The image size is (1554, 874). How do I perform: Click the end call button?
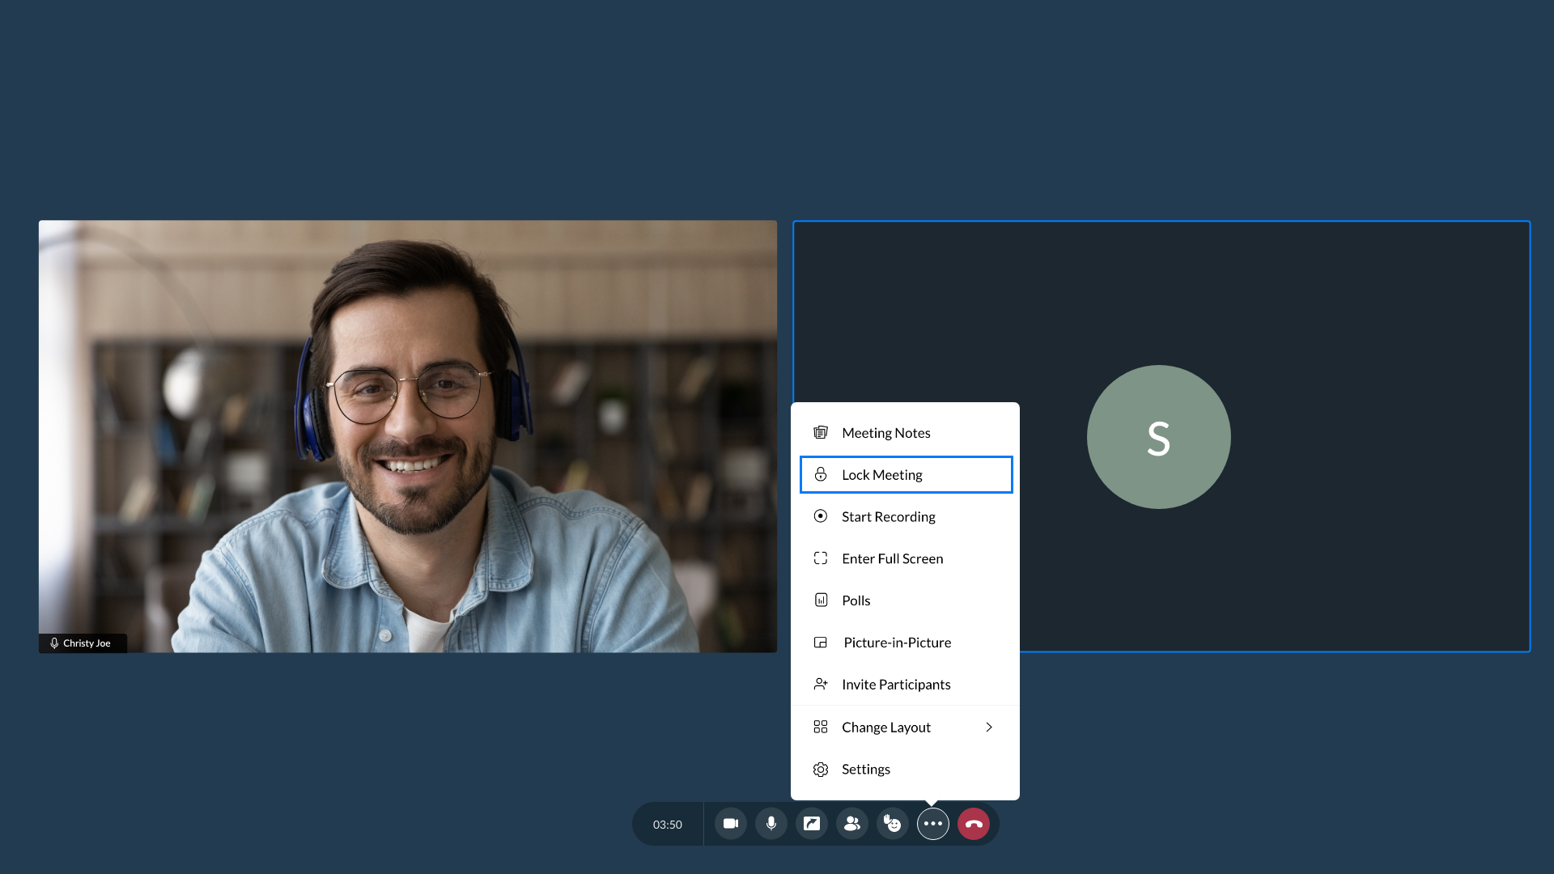[x=974, y=823]
